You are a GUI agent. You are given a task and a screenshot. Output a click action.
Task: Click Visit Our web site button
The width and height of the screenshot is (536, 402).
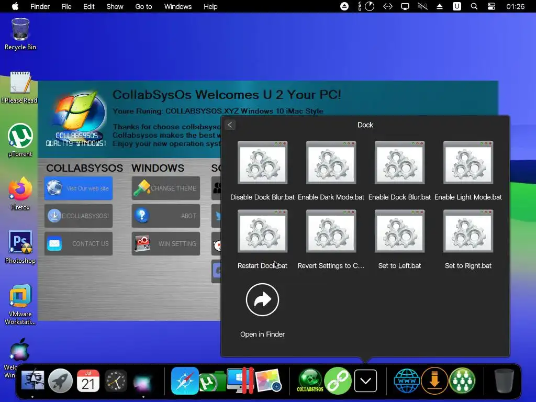point(79,188)
